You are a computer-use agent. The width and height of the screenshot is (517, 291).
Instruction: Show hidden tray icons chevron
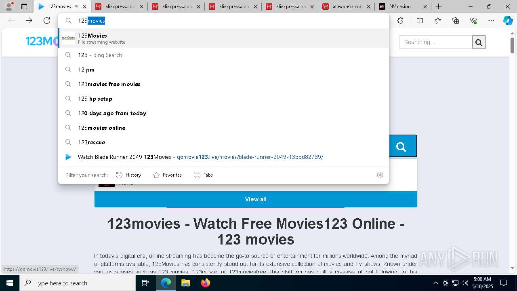coord(435,283)
